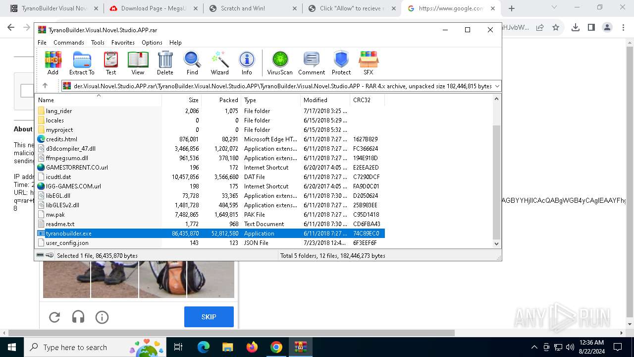Image resolution: width=634 pixels, height=357 pixels.
Task: Click the browser page horizontal scrollbar
Action: click(x=232, y=333)
